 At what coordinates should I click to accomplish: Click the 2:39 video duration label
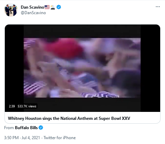coord(12,106)
